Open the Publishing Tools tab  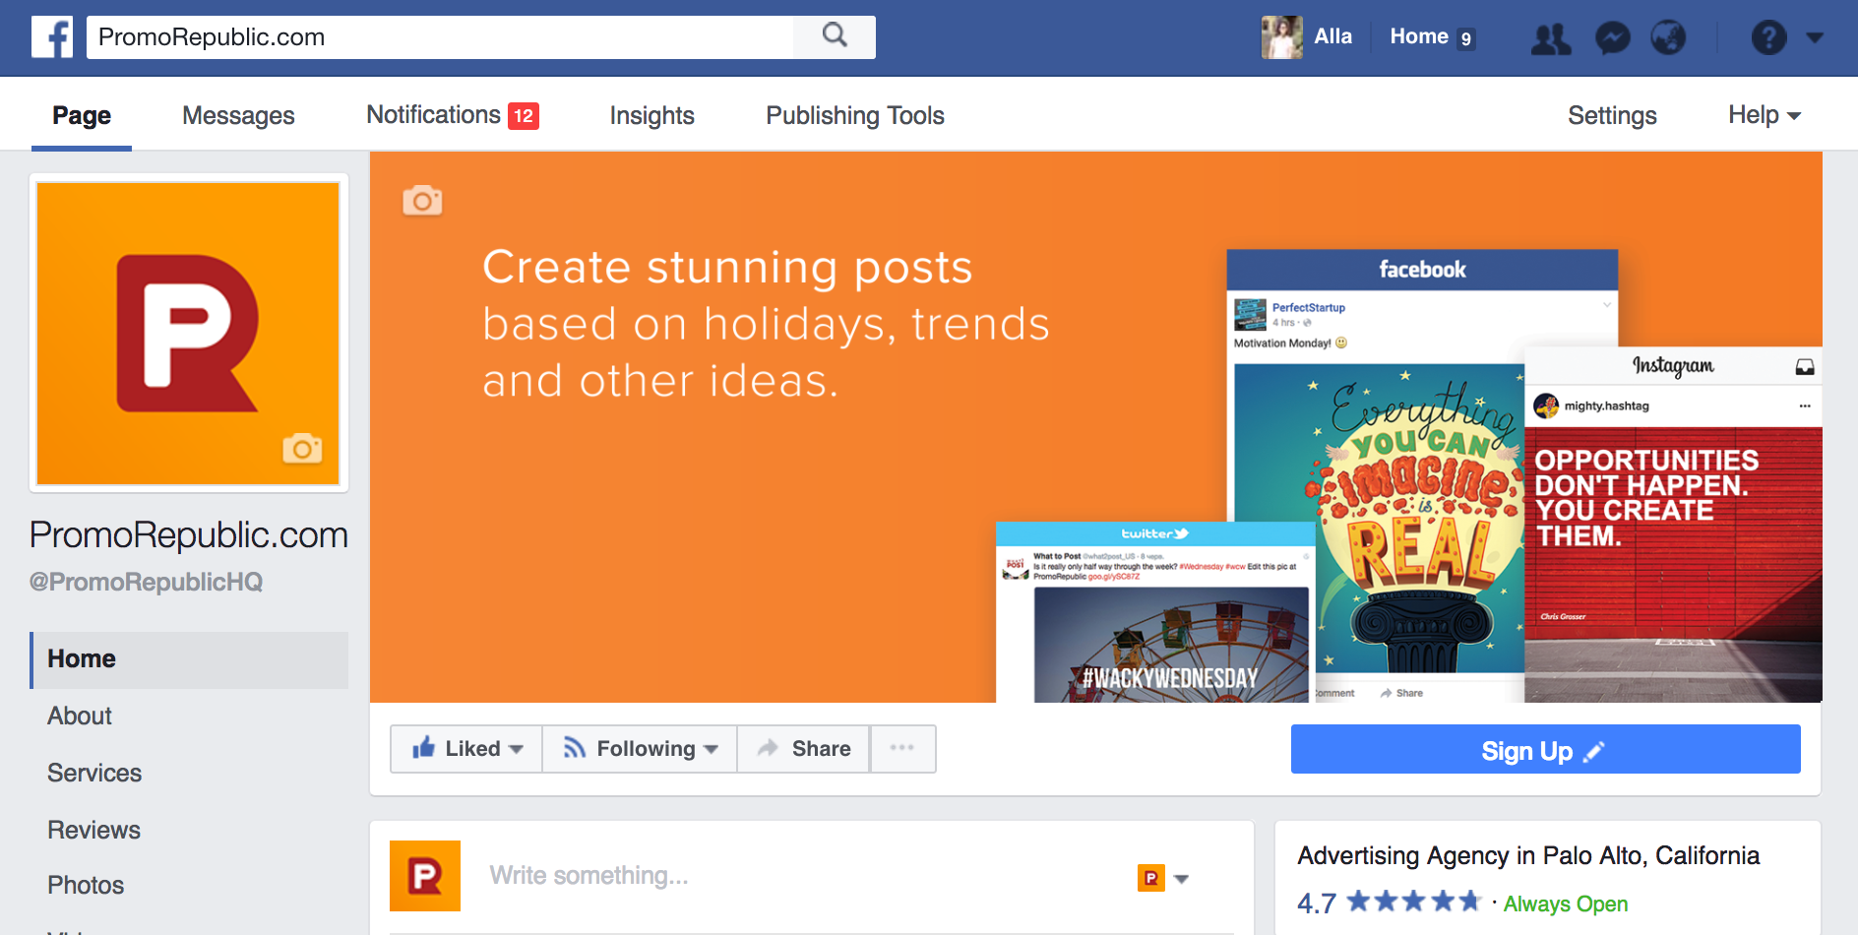click(855, 115)
